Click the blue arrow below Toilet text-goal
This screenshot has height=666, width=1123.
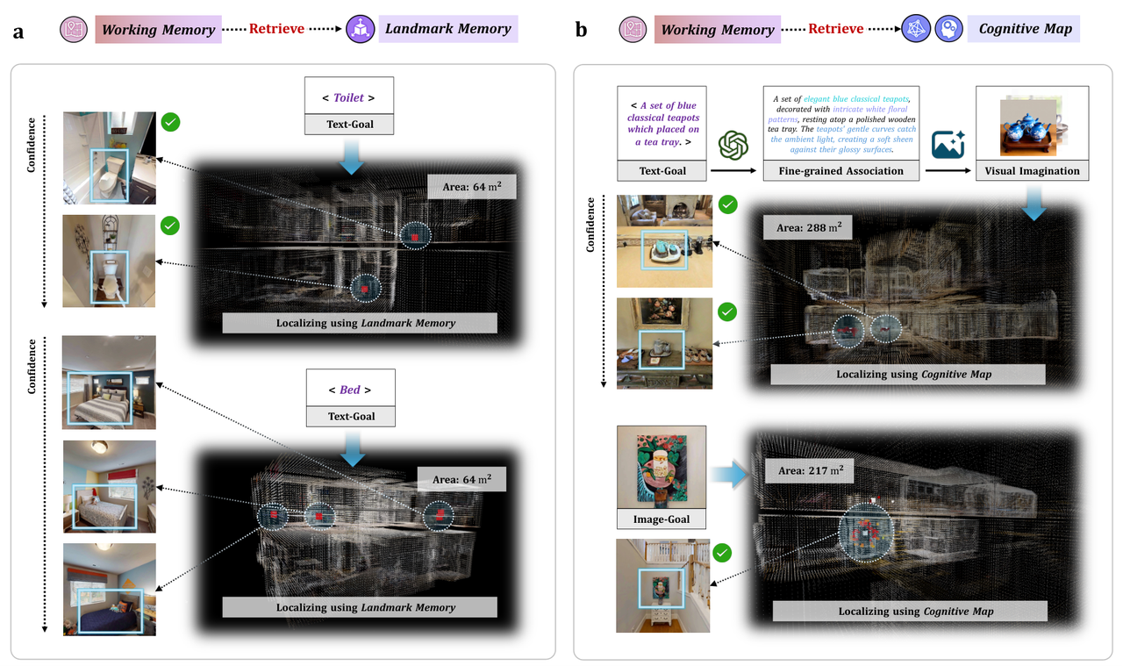coord(350,155)
